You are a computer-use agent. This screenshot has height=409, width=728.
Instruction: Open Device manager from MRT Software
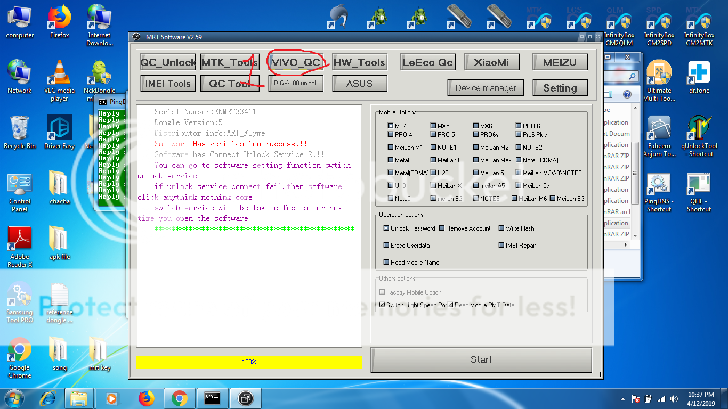click(485, 87)
